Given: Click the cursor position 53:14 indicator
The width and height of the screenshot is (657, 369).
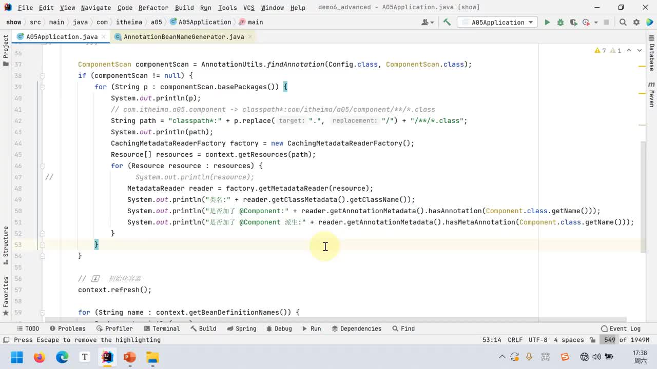Looking at the screenshot, I should pyautogui.click(x=492, y=340).
